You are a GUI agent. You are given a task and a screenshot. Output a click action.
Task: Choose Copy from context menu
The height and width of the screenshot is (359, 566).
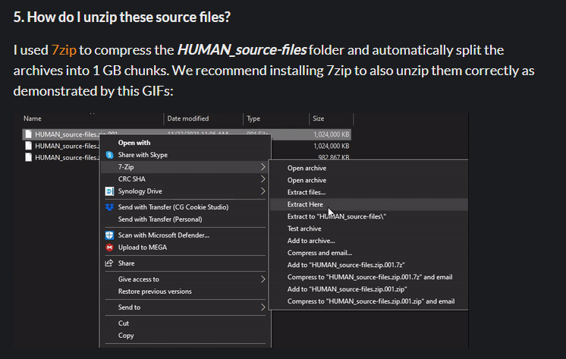[x=126, y=335]
